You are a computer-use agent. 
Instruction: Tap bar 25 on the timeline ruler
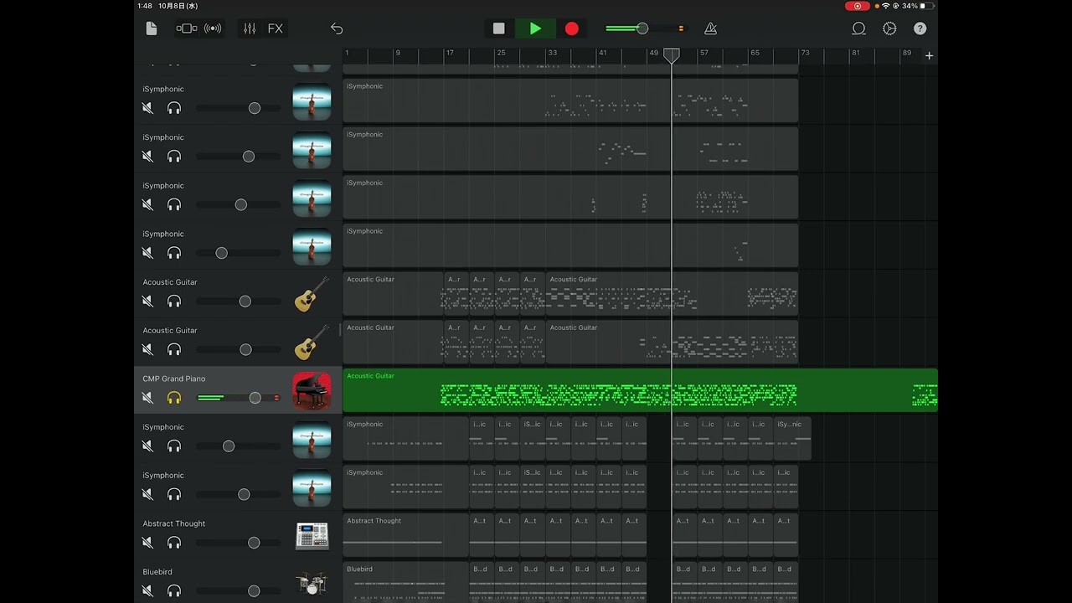[x=501, y=53]
